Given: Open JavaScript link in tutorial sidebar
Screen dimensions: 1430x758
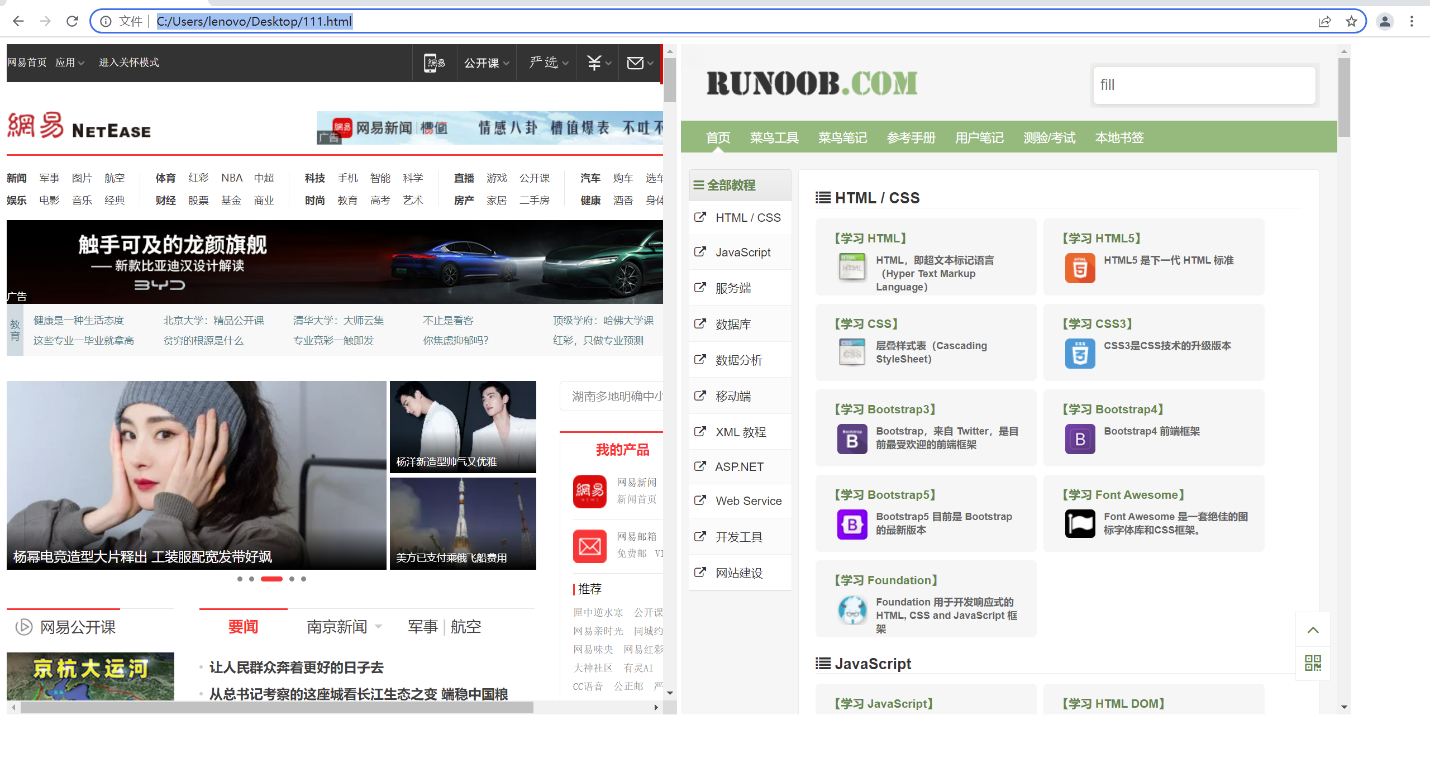Looking at the screenshot, I should click(742, 252).
